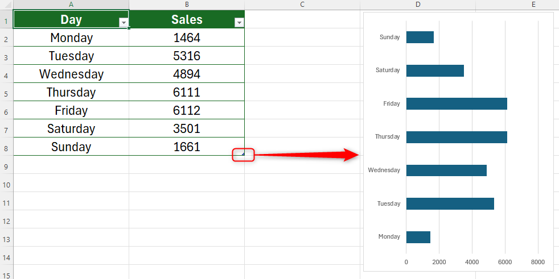This screenshot has width=559, height=279.
Task: Select empty cell C3
Action: tap(302, 56)
